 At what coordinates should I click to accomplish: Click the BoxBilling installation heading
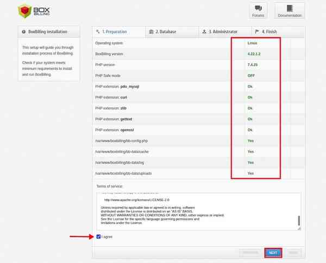(48, 32)
